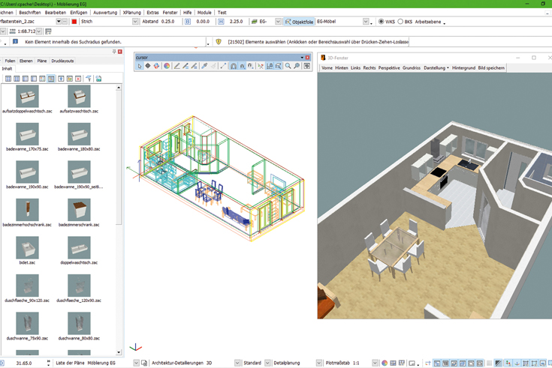The width and height of the screenshot is (552, 368).
Task: Click the eyedropper icon in cursor toolbar
Action: coord(204,66)
